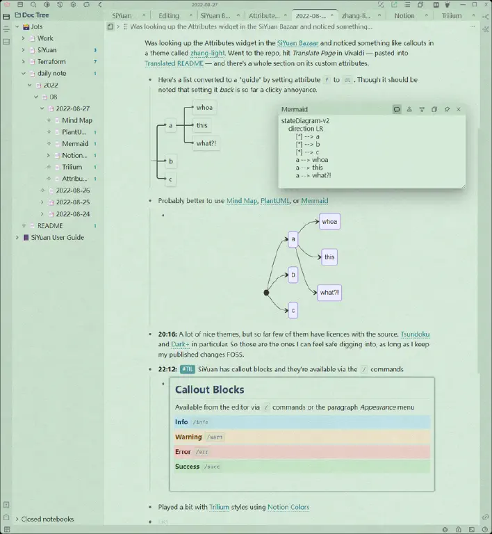
Task: Click the Mermaid popup code text area
Action: pos(372,152)
